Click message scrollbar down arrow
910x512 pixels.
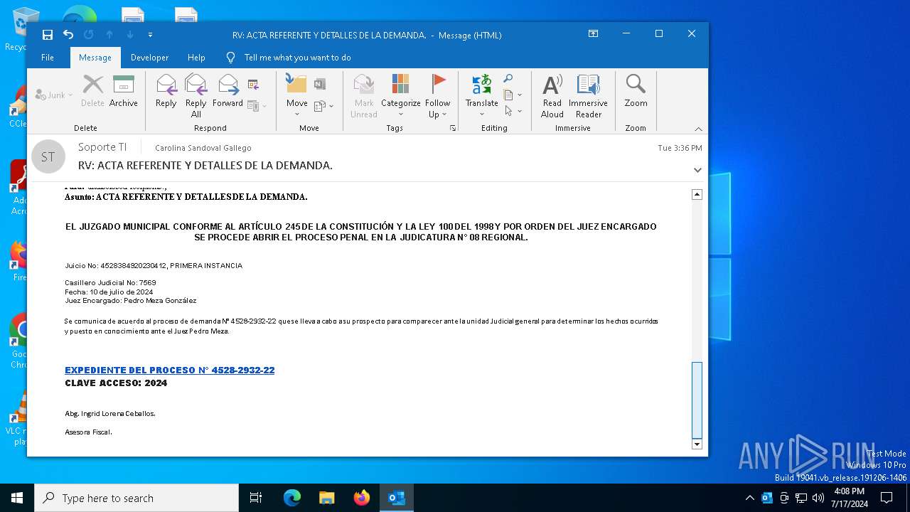697,444
